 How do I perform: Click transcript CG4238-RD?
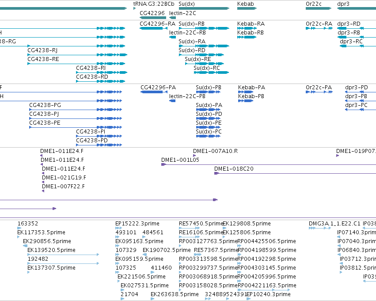click(x=100, y=81)
